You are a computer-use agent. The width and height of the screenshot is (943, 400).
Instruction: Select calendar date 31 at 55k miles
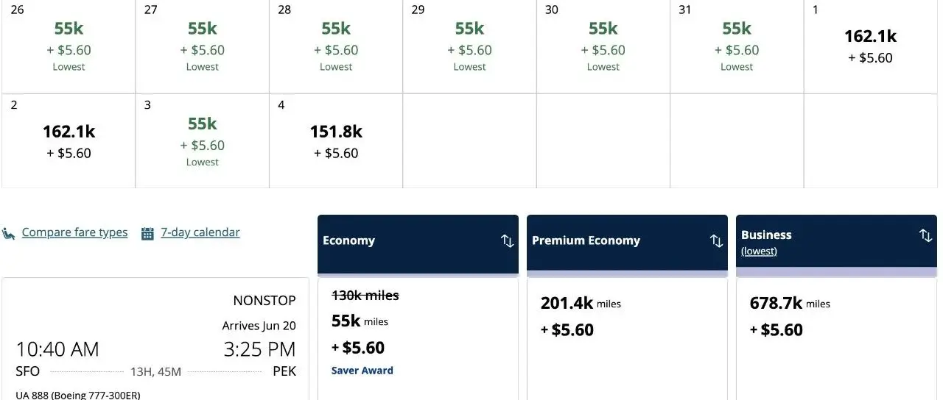[737, 47]
